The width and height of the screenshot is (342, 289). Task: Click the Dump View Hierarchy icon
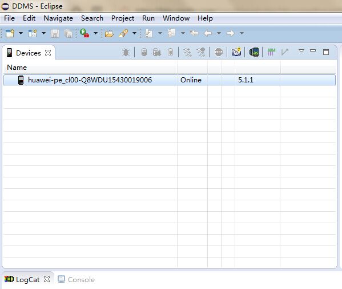pyautogui.click(x=254, y=52)
